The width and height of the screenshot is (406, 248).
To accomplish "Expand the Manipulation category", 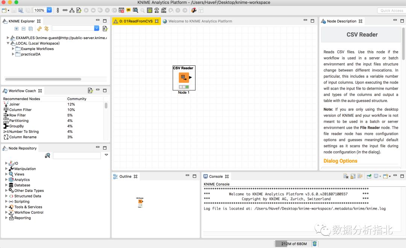I will tap(6, 169).
